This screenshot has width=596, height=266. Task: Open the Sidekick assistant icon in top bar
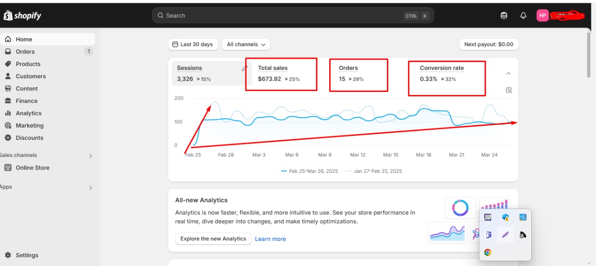pos(504,15)
